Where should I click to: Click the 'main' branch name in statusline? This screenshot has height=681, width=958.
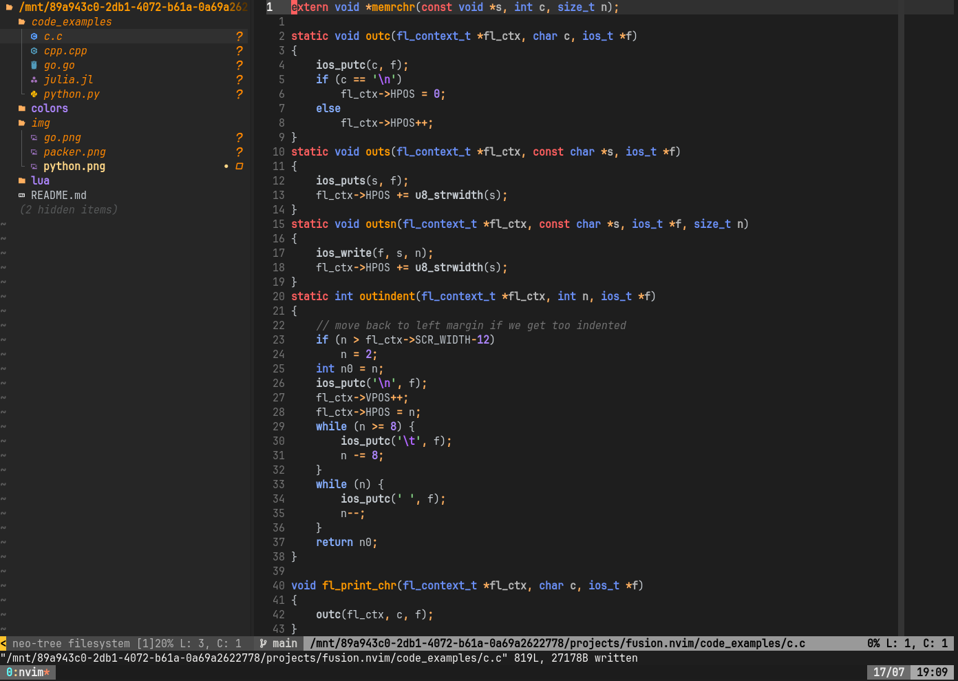coord(285,643)
